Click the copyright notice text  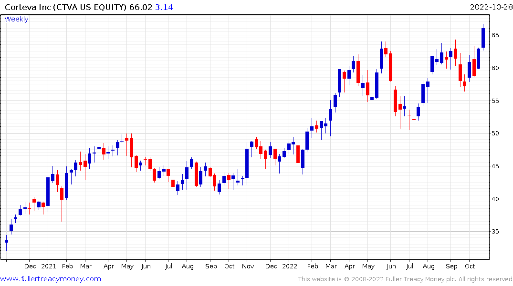coord(405,279)
